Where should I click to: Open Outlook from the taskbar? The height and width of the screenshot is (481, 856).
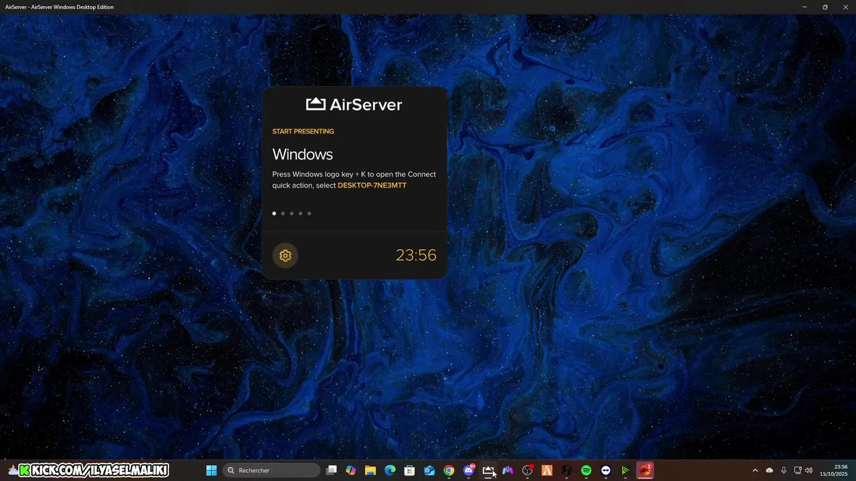click(x=429, y=470)
